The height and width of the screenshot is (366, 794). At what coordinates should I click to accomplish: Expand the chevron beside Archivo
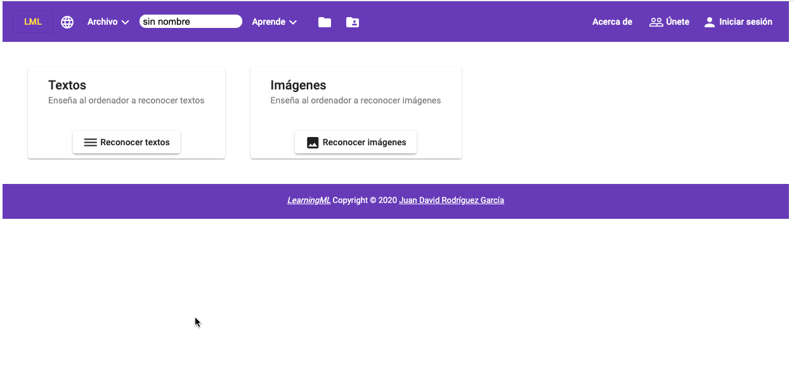click(125, 22)
